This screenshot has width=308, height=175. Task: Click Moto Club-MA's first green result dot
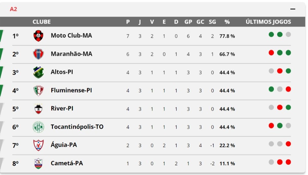pyautogui.click(x=271, y=35)
